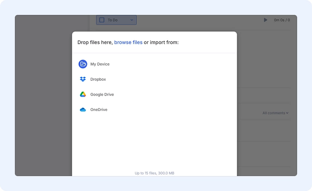Expand the To Do status dropdown arrow
This screenshot has height=191, width=312.
[x=131, y=20]
